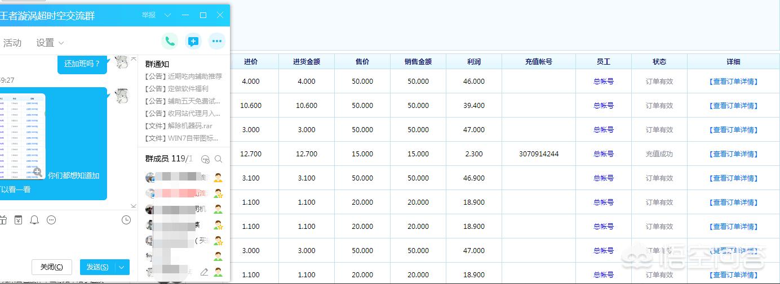
Task: Open the shared screenshot thumbnail in the chat
Action: click(x=23, y=137)
